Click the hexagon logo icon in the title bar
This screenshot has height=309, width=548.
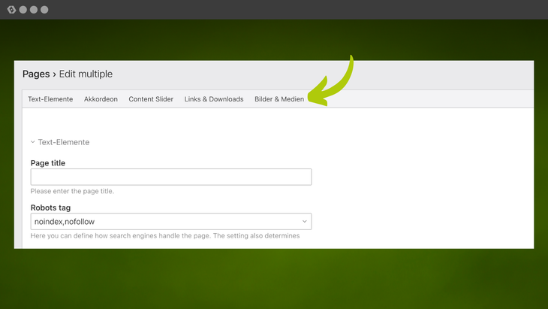(x=11, y=10)
